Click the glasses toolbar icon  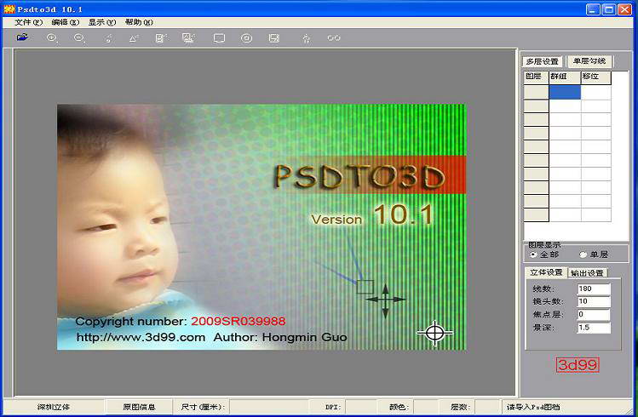click(334, 38)
